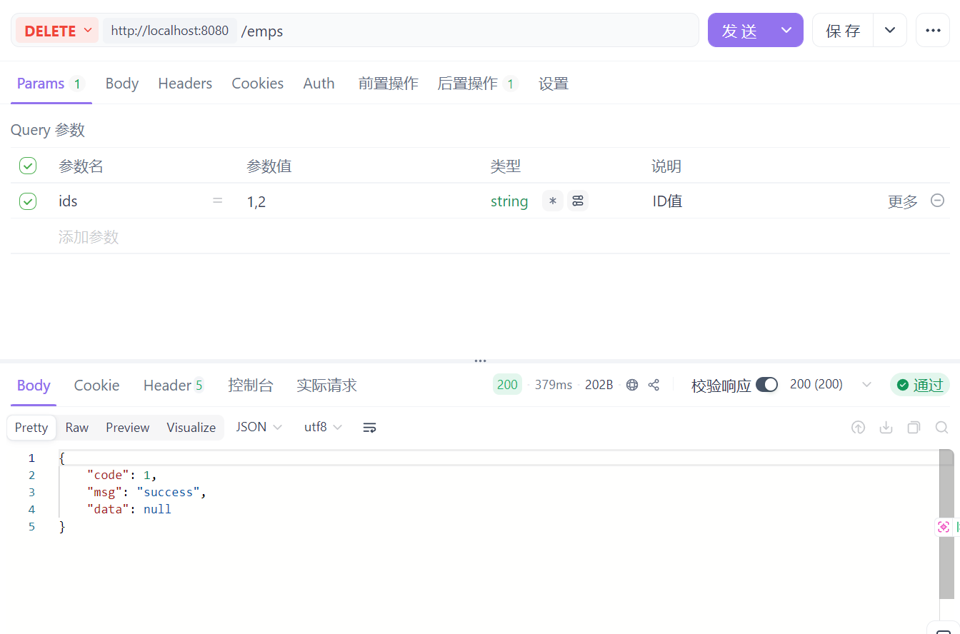Open the utf8 encoding dropdown
This screenshot has height=634, width=960.
pyautogui.click(x=323, y=427)
